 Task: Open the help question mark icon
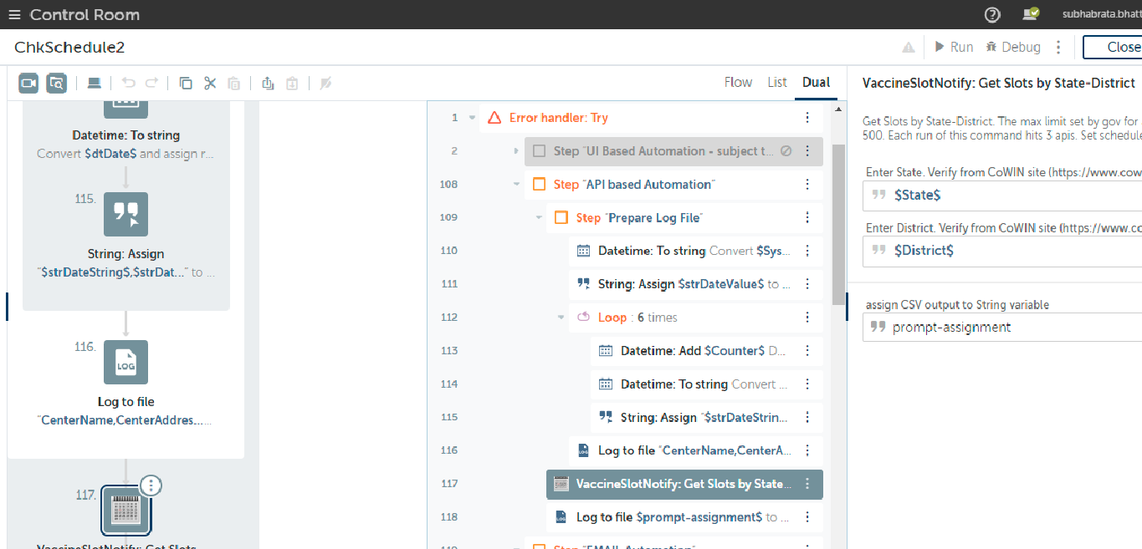click(992, 14)
